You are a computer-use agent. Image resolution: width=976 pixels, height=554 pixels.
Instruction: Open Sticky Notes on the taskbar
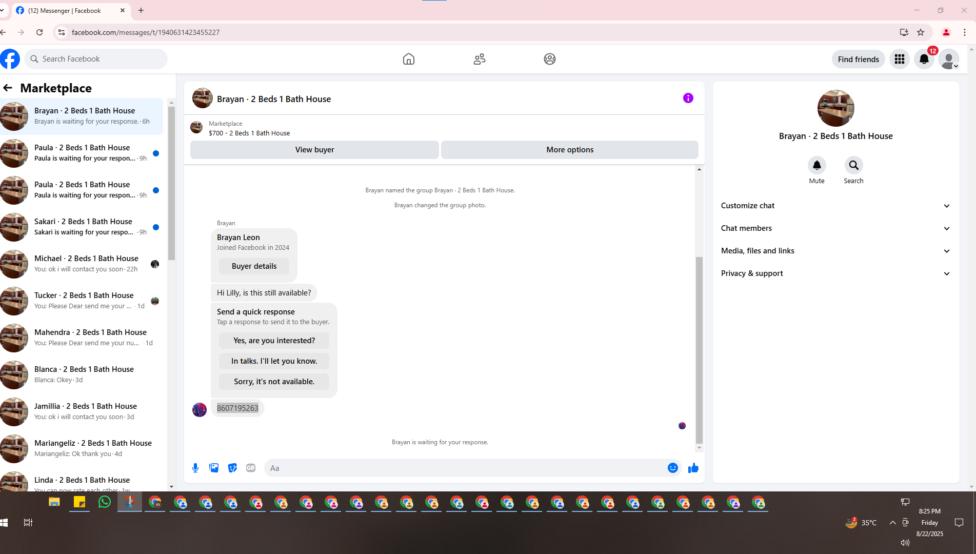click(x=79, y=502)
